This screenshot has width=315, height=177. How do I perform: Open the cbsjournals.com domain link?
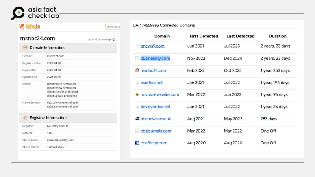pyautogui.click(x=156, y=131)
